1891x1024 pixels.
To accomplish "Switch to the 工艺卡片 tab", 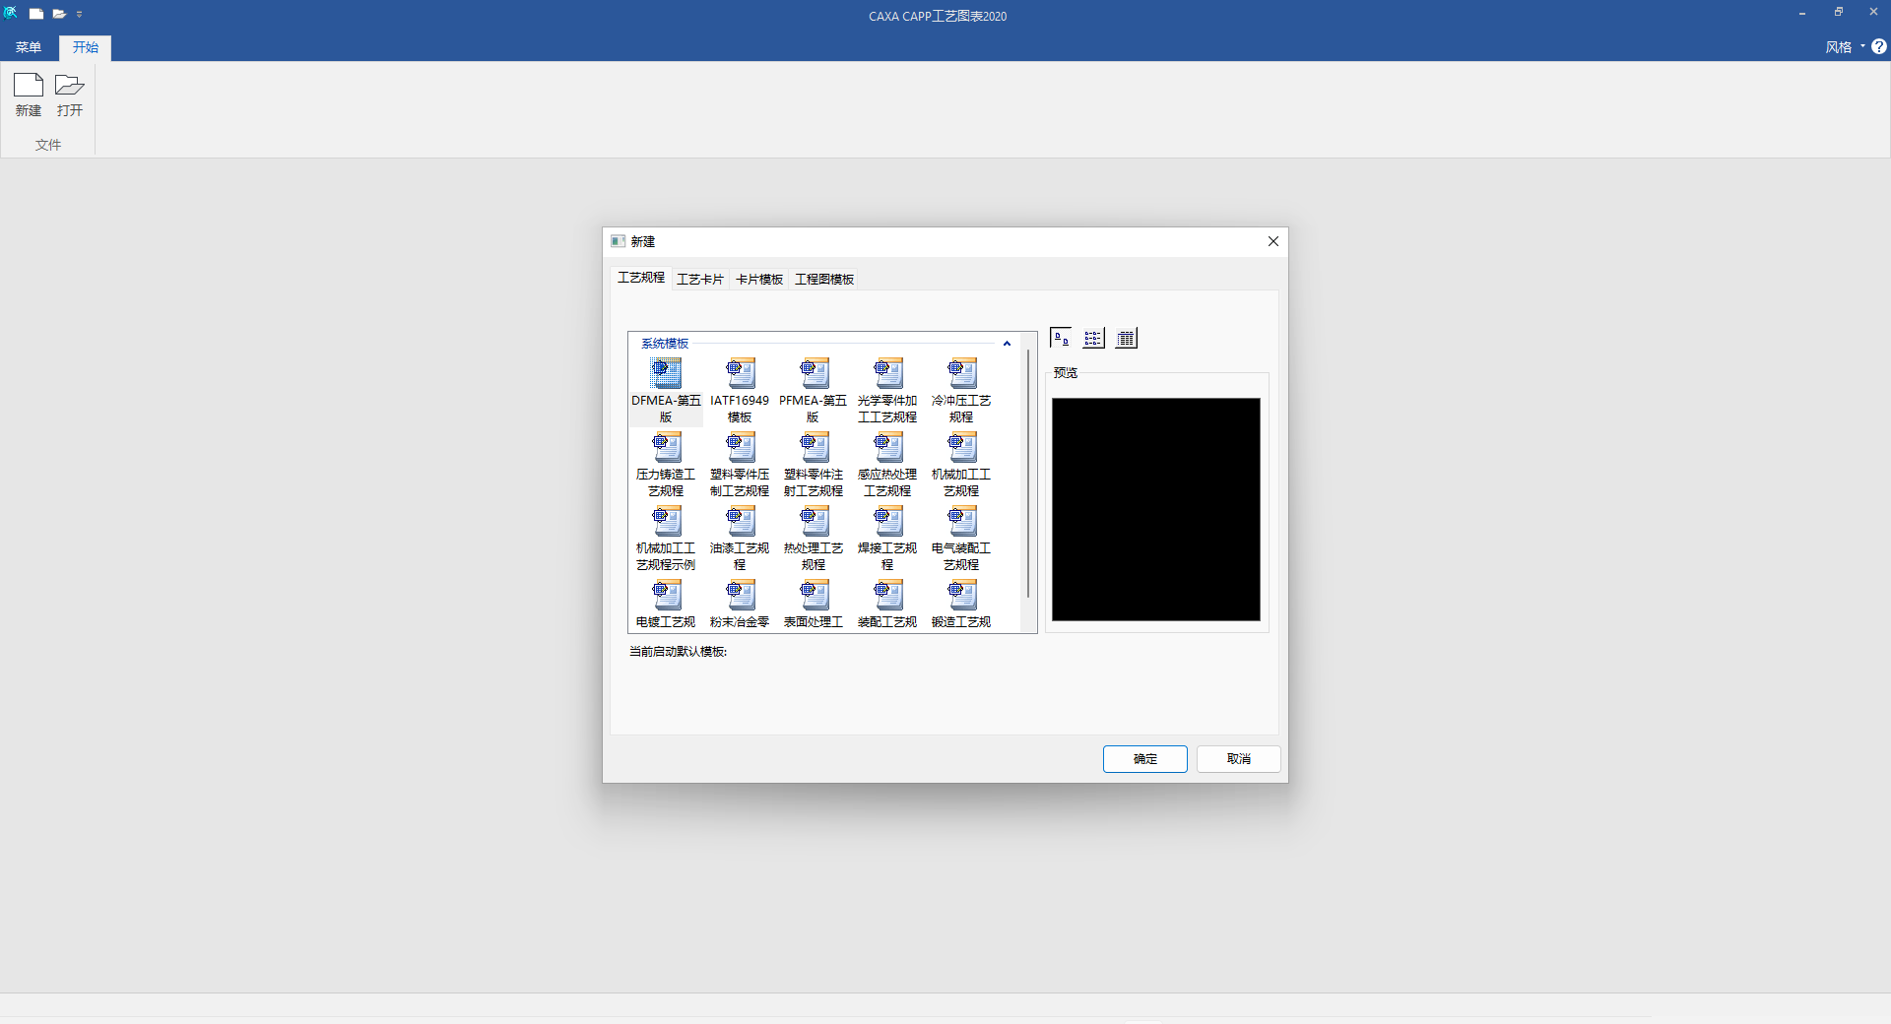I will tap(700, 280).
